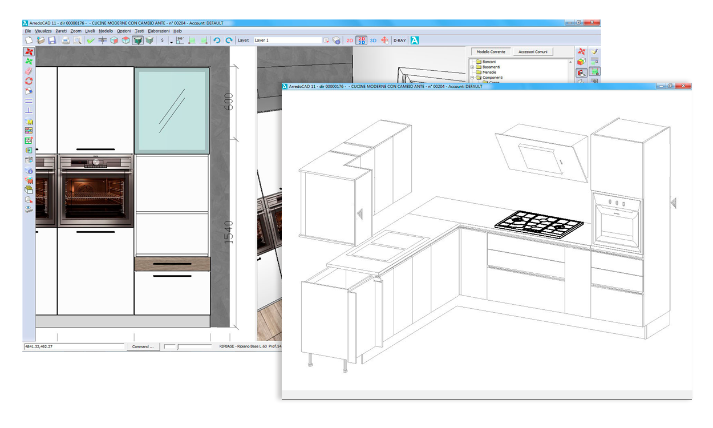Open the Pareti menu
The image size is (713, 428).
point(61,31)
